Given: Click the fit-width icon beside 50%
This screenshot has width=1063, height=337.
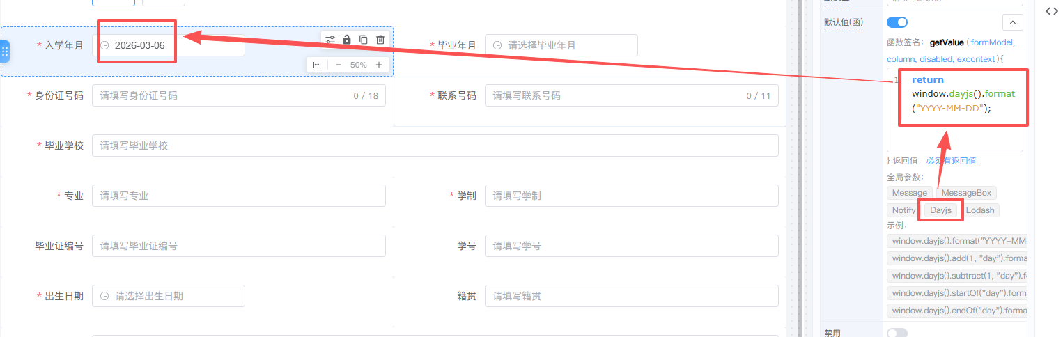Looking at the screenshot, I should 317,65.
